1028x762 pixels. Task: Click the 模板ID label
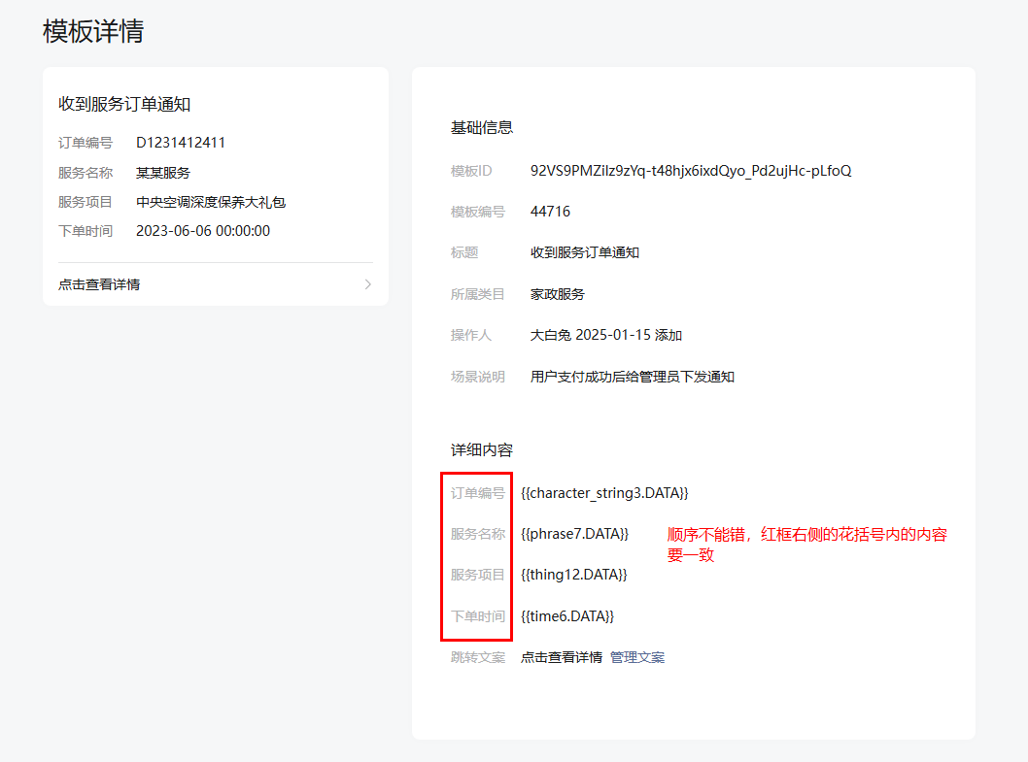[471, 171]
